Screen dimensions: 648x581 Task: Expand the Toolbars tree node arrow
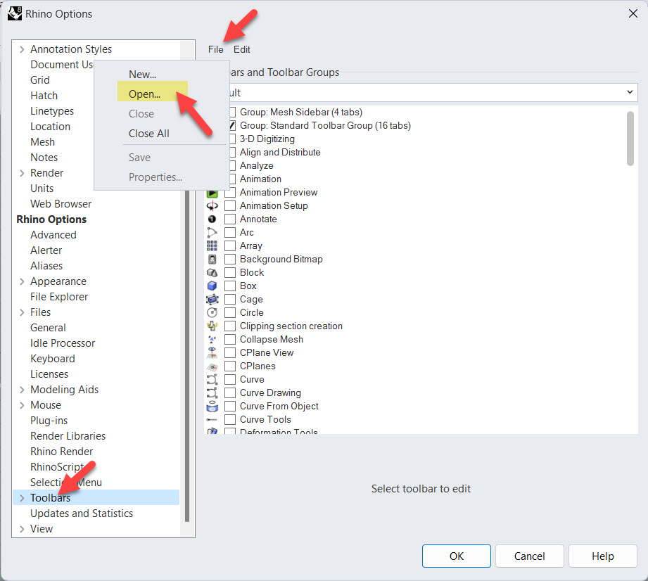coord(22,498)
